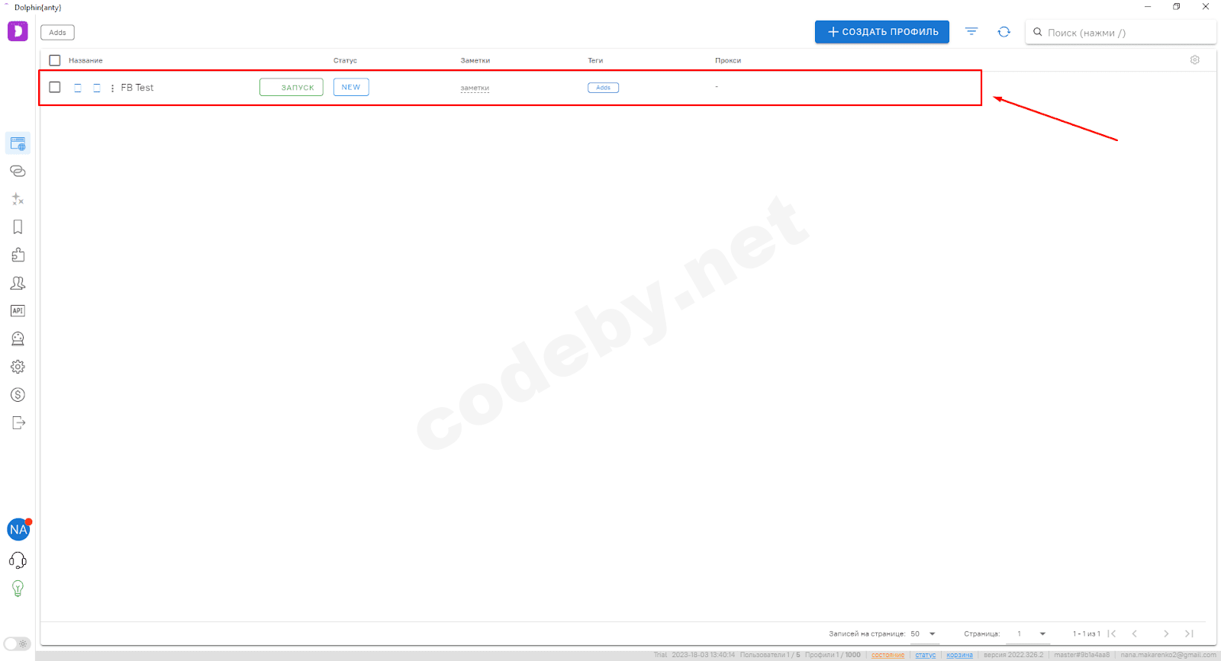This screenshot has width=1221, height=661.
Task: Open the Billing dollar icon in sidebar
Action: 18,395
